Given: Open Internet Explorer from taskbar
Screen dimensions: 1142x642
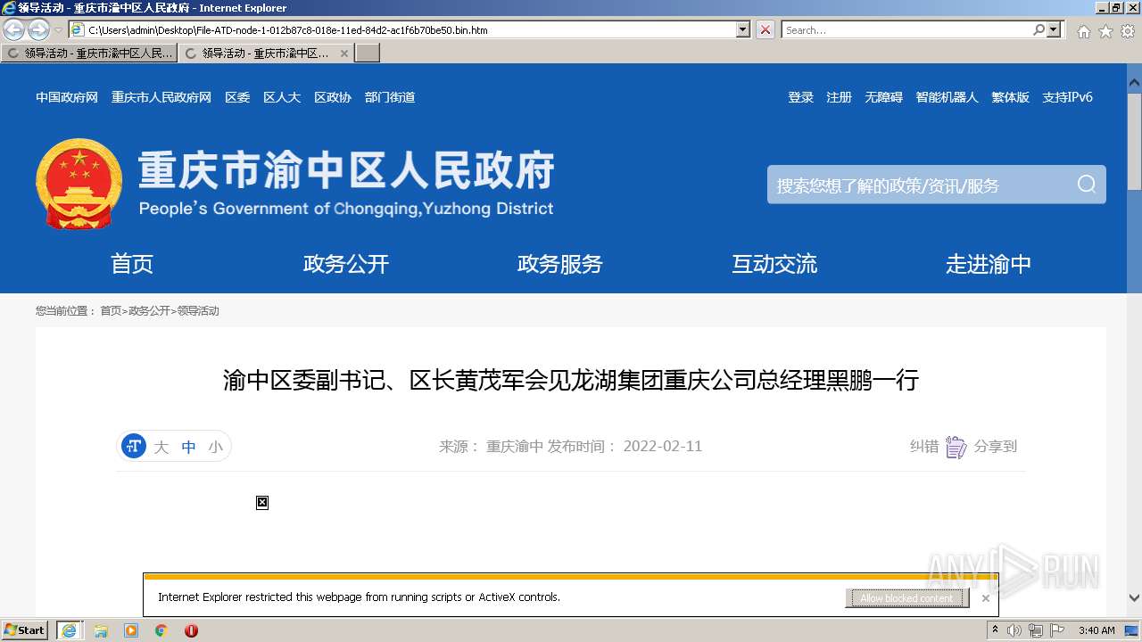Looking at the screenshot, I should [69, 630].
